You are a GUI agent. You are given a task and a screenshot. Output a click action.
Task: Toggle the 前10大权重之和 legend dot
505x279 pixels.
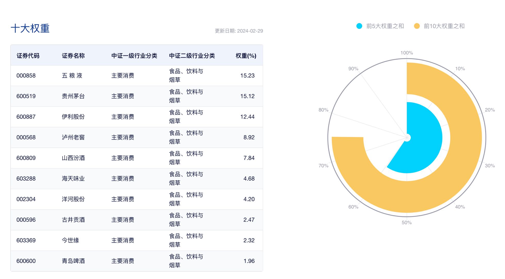[x=417, y=26]
